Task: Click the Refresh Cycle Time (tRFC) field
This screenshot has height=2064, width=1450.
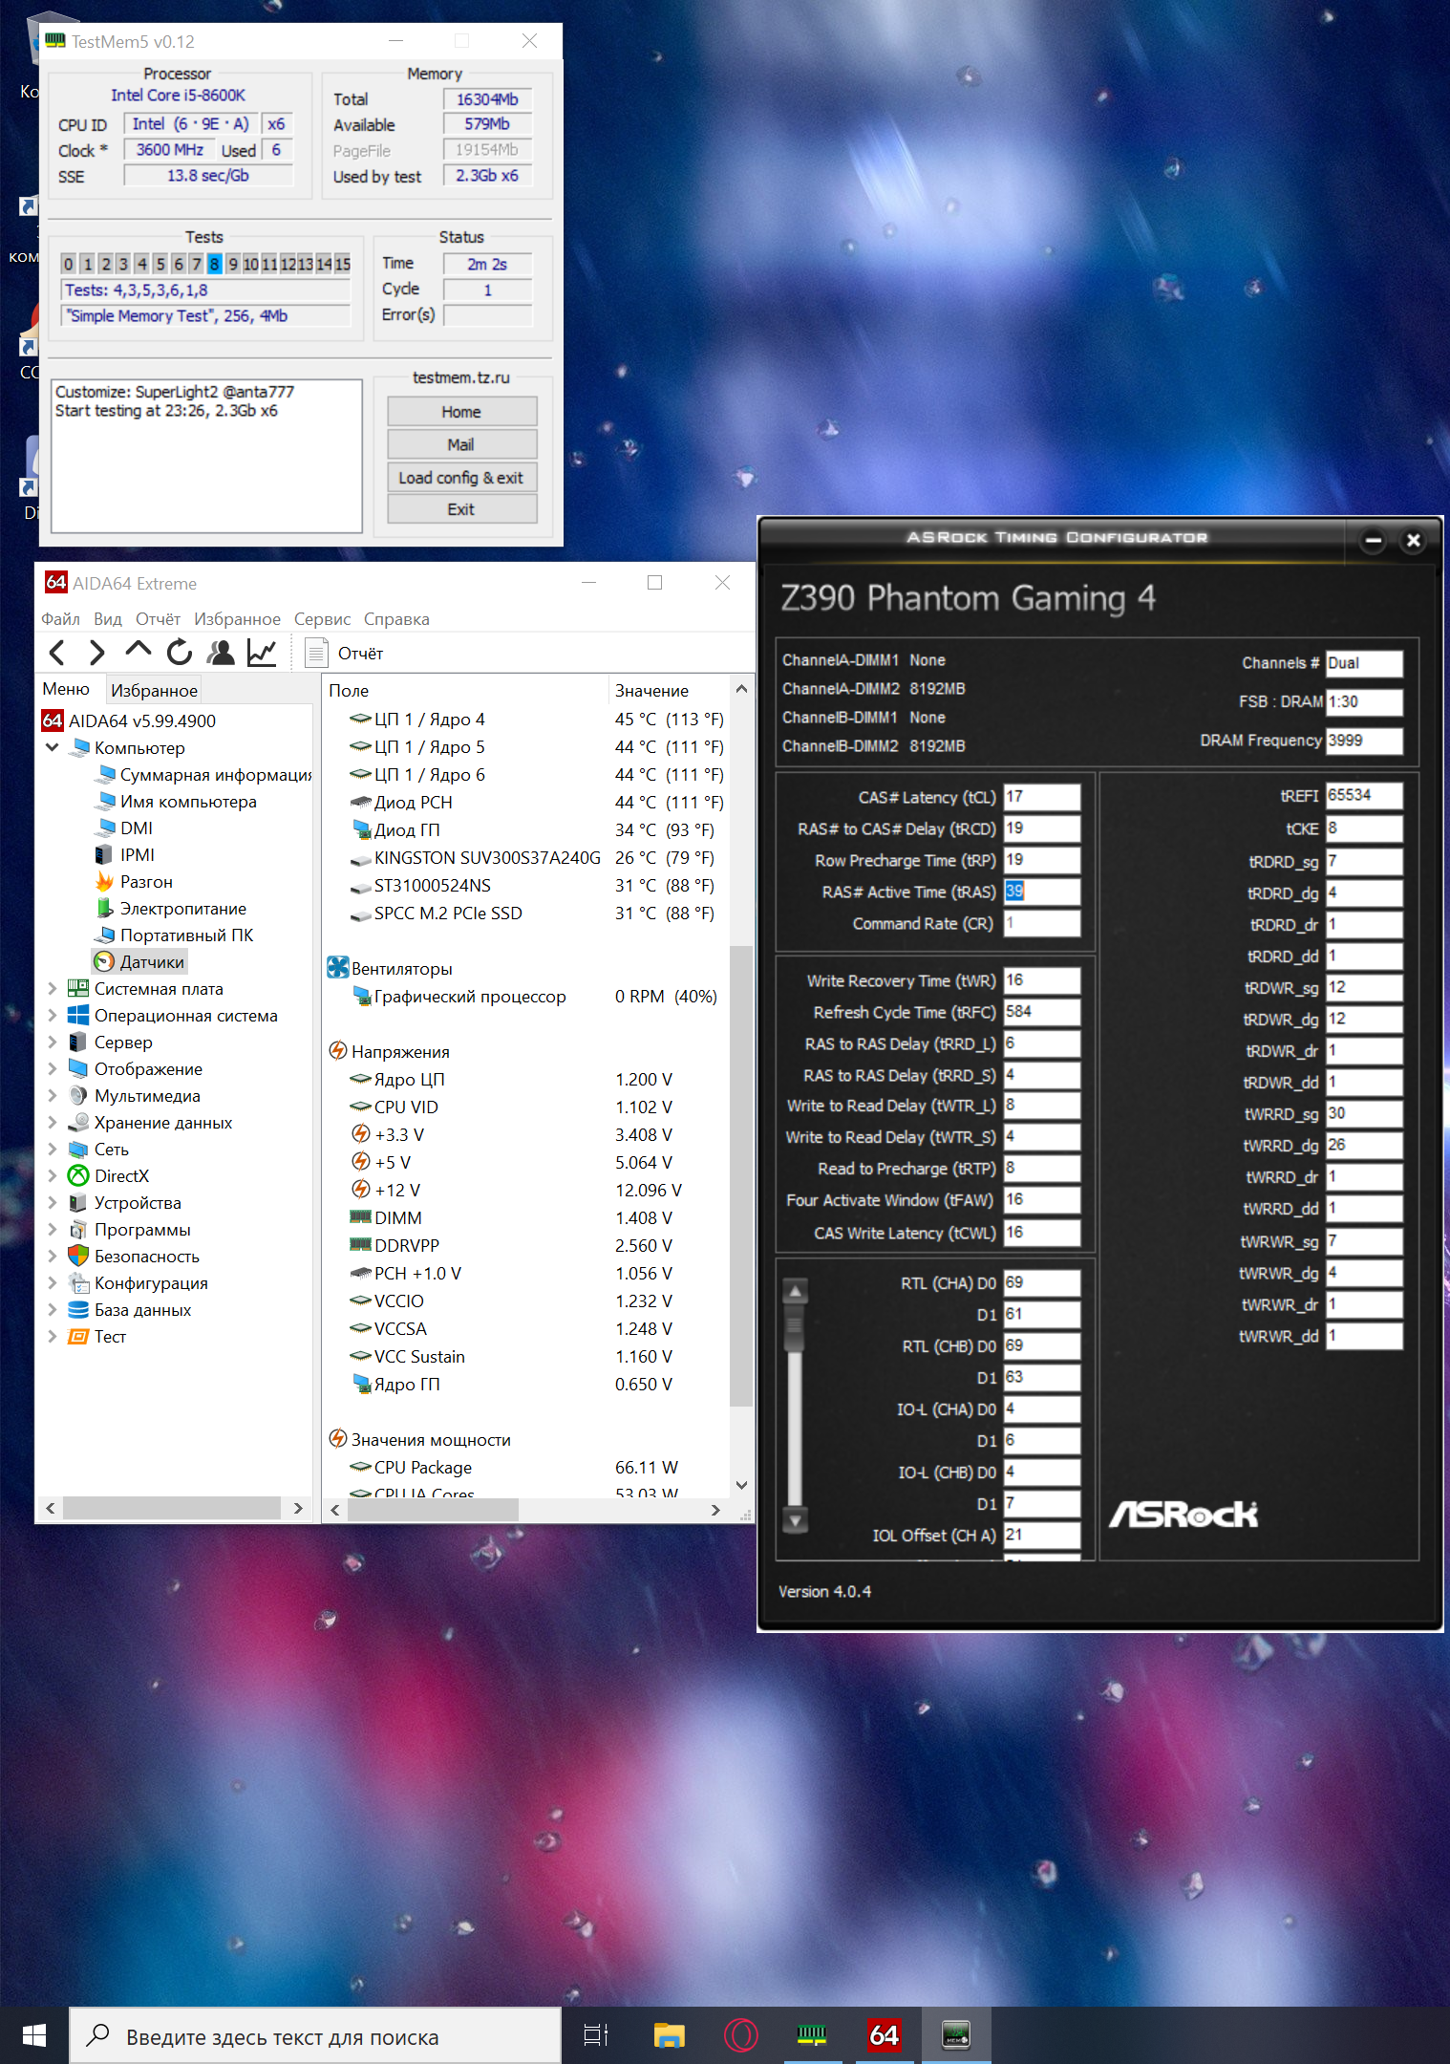Action: (x=1041, y=1012)
